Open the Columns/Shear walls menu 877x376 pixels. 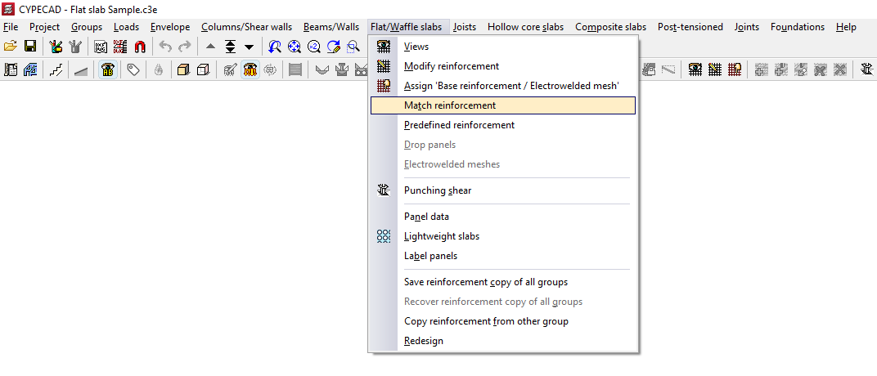click(x=247, y=27)
